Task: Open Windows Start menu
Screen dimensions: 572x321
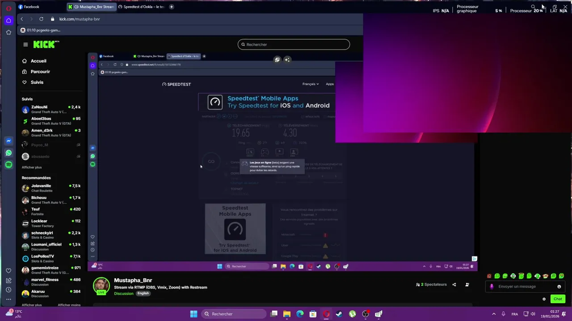Action: pyautogui.click(x=193, y=314)
